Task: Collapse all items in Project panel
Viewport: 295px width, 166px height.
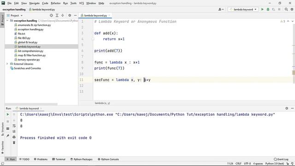Action: [x=63, y=15]
